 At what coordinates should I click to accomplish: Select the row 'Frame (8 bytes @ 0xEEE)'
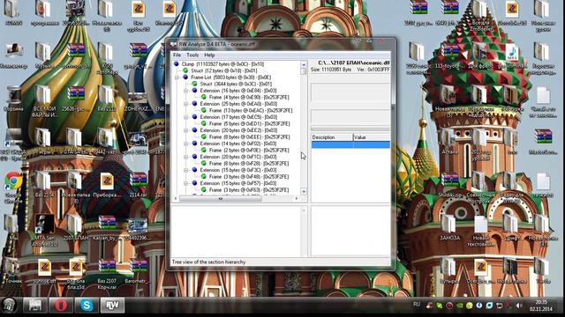(x=249, y=137)
